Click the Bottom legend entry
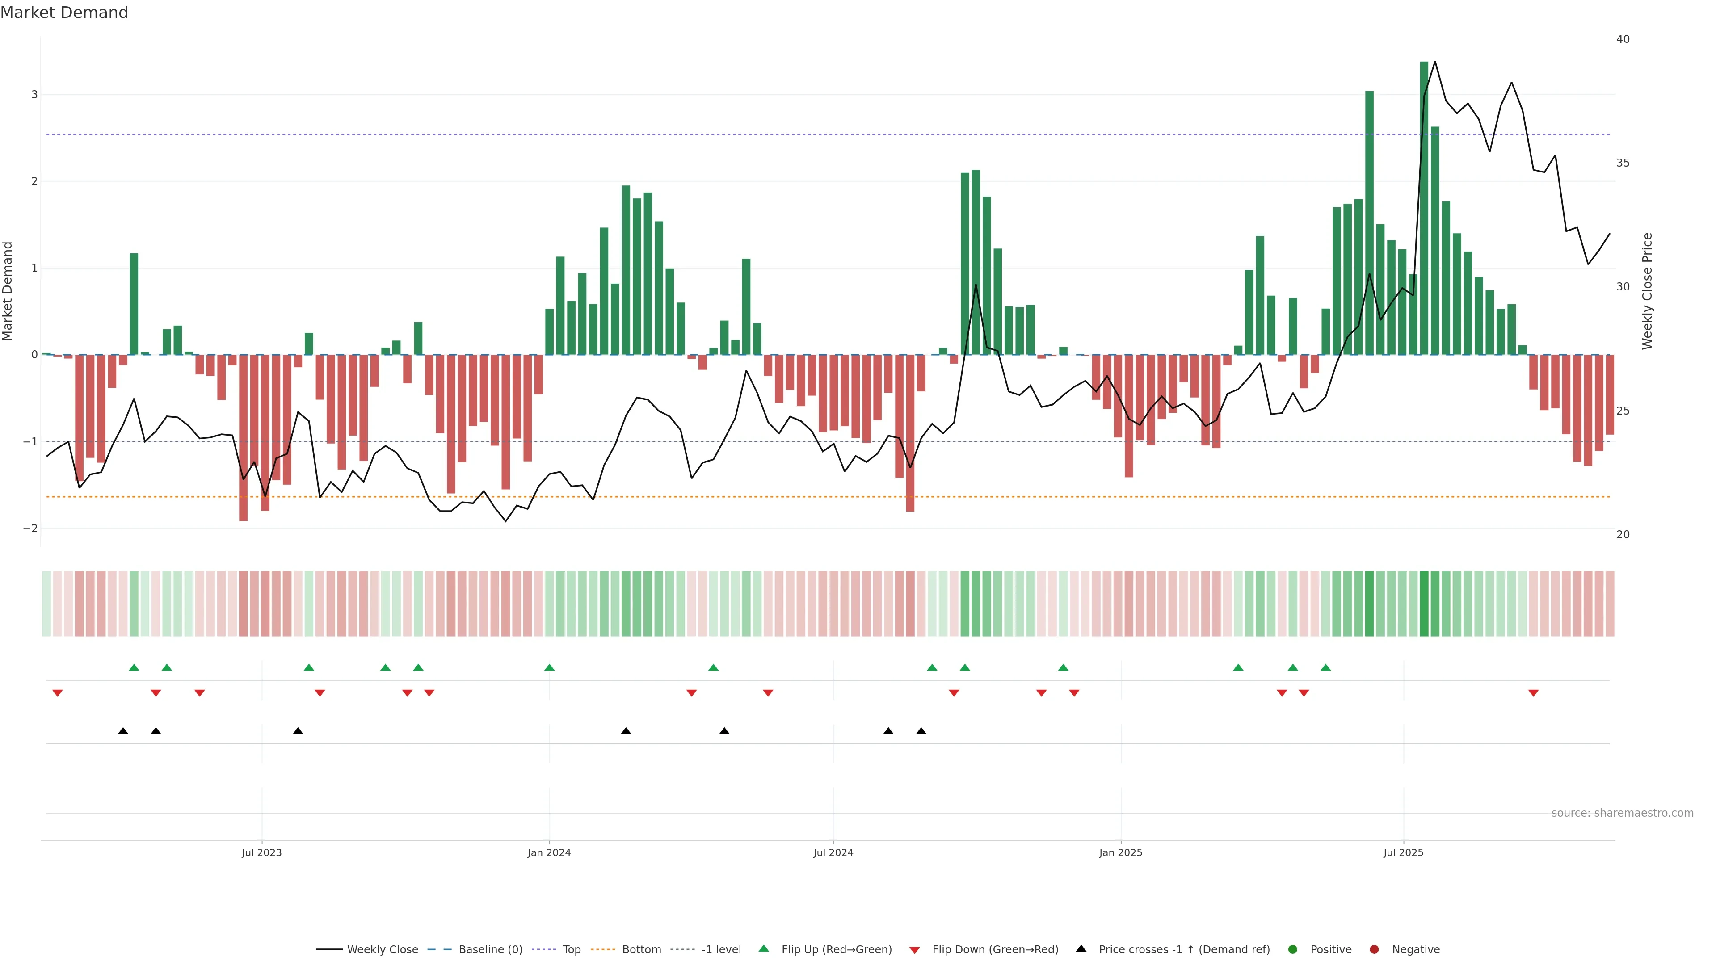 point(641,949)
